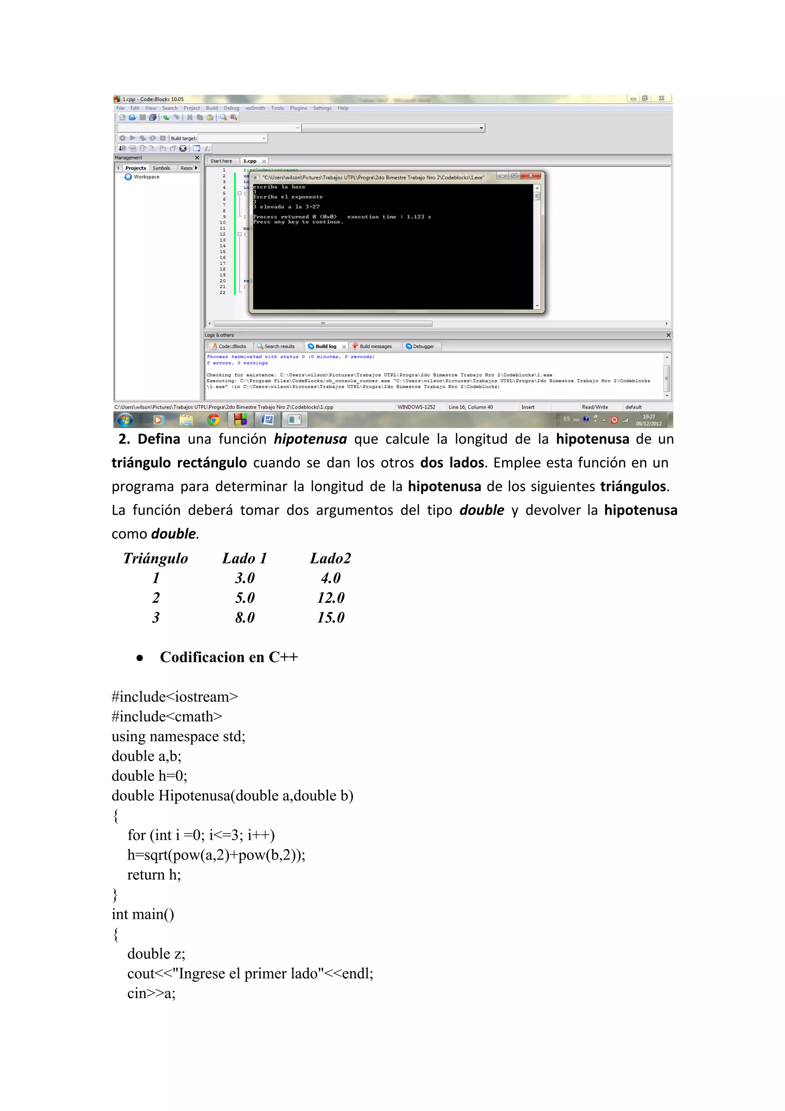Click the Stop debugger icon
Image resolution: width=785 pixels, height=1111 pixels.
[x=183, y=149]
